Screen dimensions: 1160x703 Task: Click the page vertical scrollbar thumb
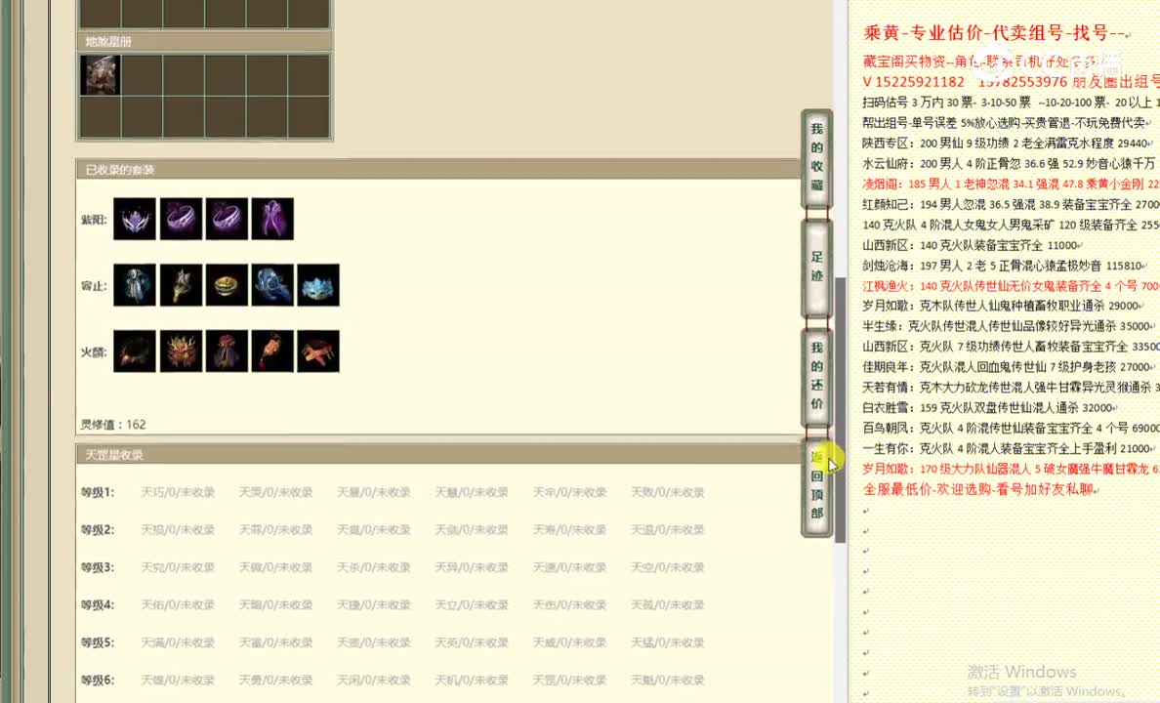[841, 410]
